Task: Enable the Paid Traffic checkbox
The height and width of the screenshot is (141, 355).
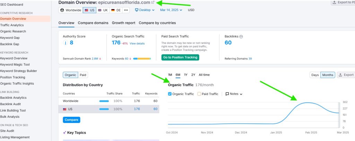Action: [x=199, y=94]
